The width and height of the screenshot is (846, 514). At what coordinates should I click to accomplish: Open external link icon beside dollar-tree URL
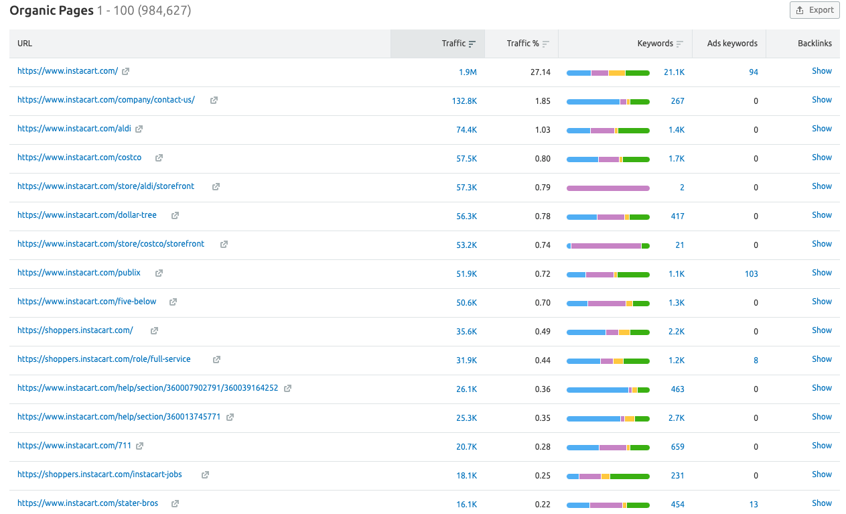(175, 215)
